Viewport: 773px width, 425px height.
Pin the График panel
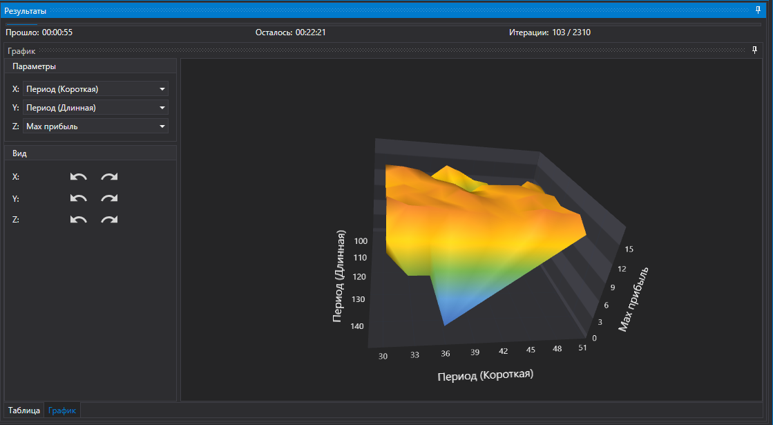754,50
